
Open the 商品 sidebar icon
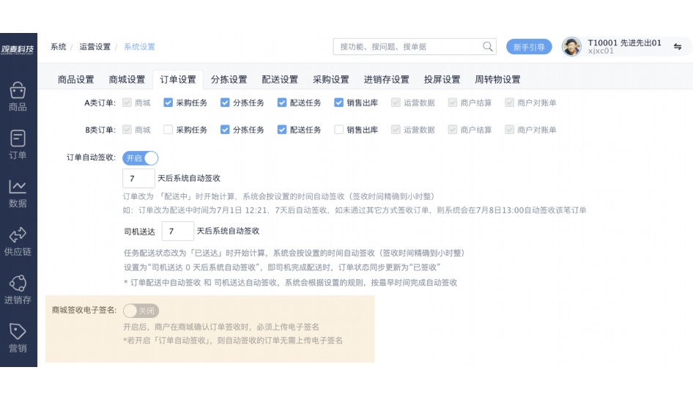[x=18, y=91]
